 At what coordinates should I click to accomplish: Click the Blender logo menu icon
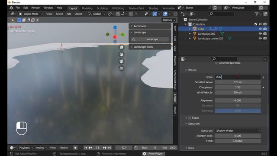(11, 8)
